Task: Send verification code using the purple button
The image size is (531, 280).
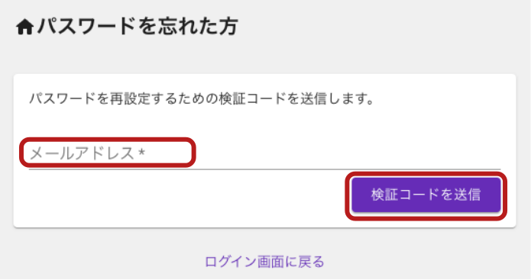Action: [426, 195]
